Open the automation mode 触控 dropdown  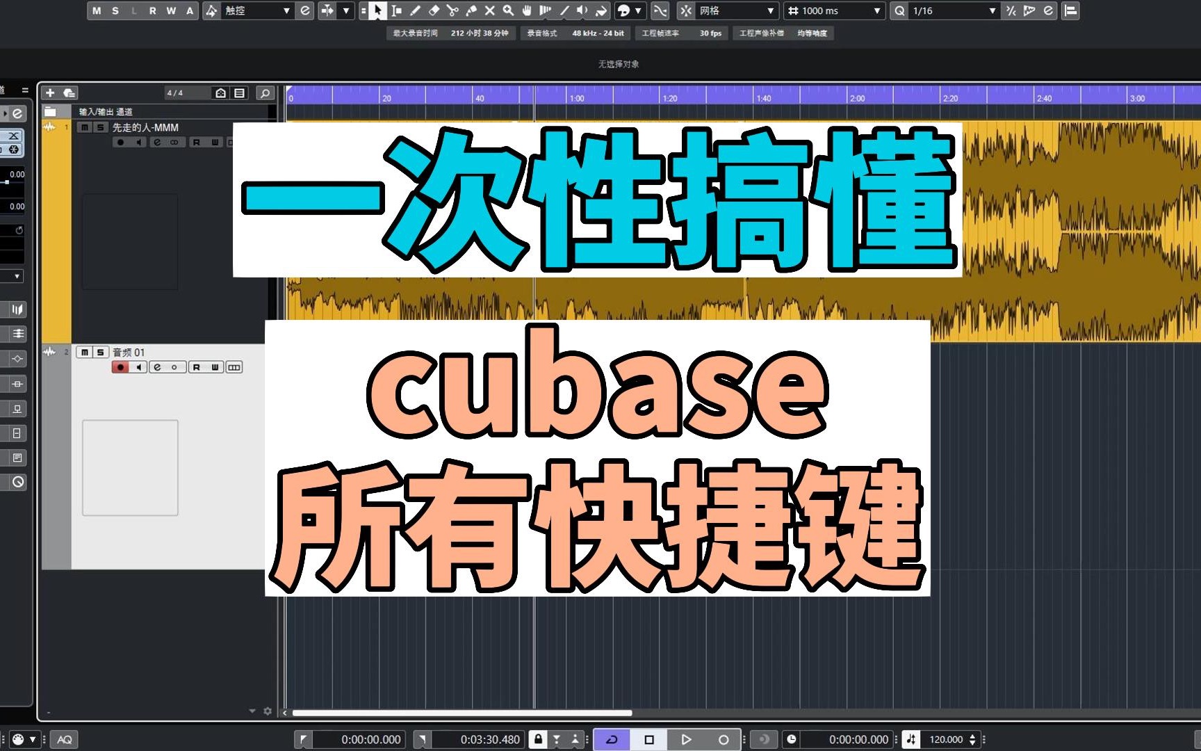coord(257,10)
